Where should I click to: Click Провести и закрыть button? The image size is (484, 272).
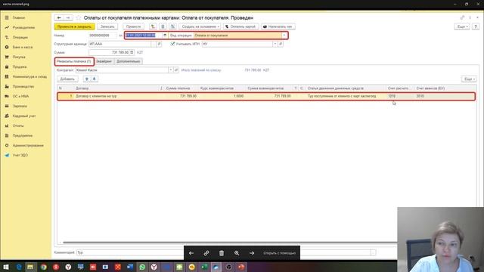[x=74, y=26]
